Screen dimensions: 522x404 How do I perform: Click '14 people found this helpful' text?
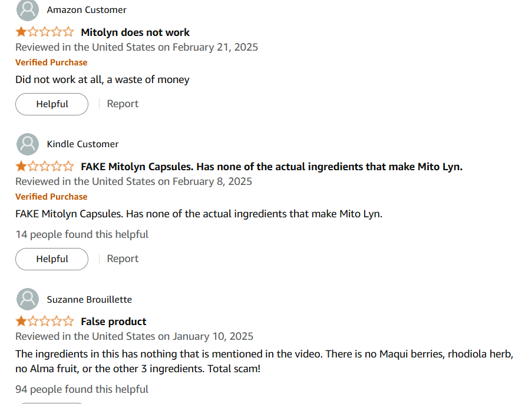pyautogui.click(x=82, y=234)
